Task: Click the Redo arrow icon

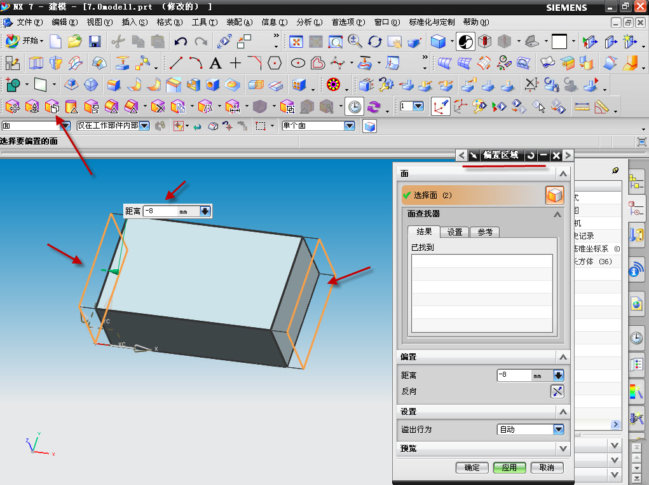Action: 201,41
